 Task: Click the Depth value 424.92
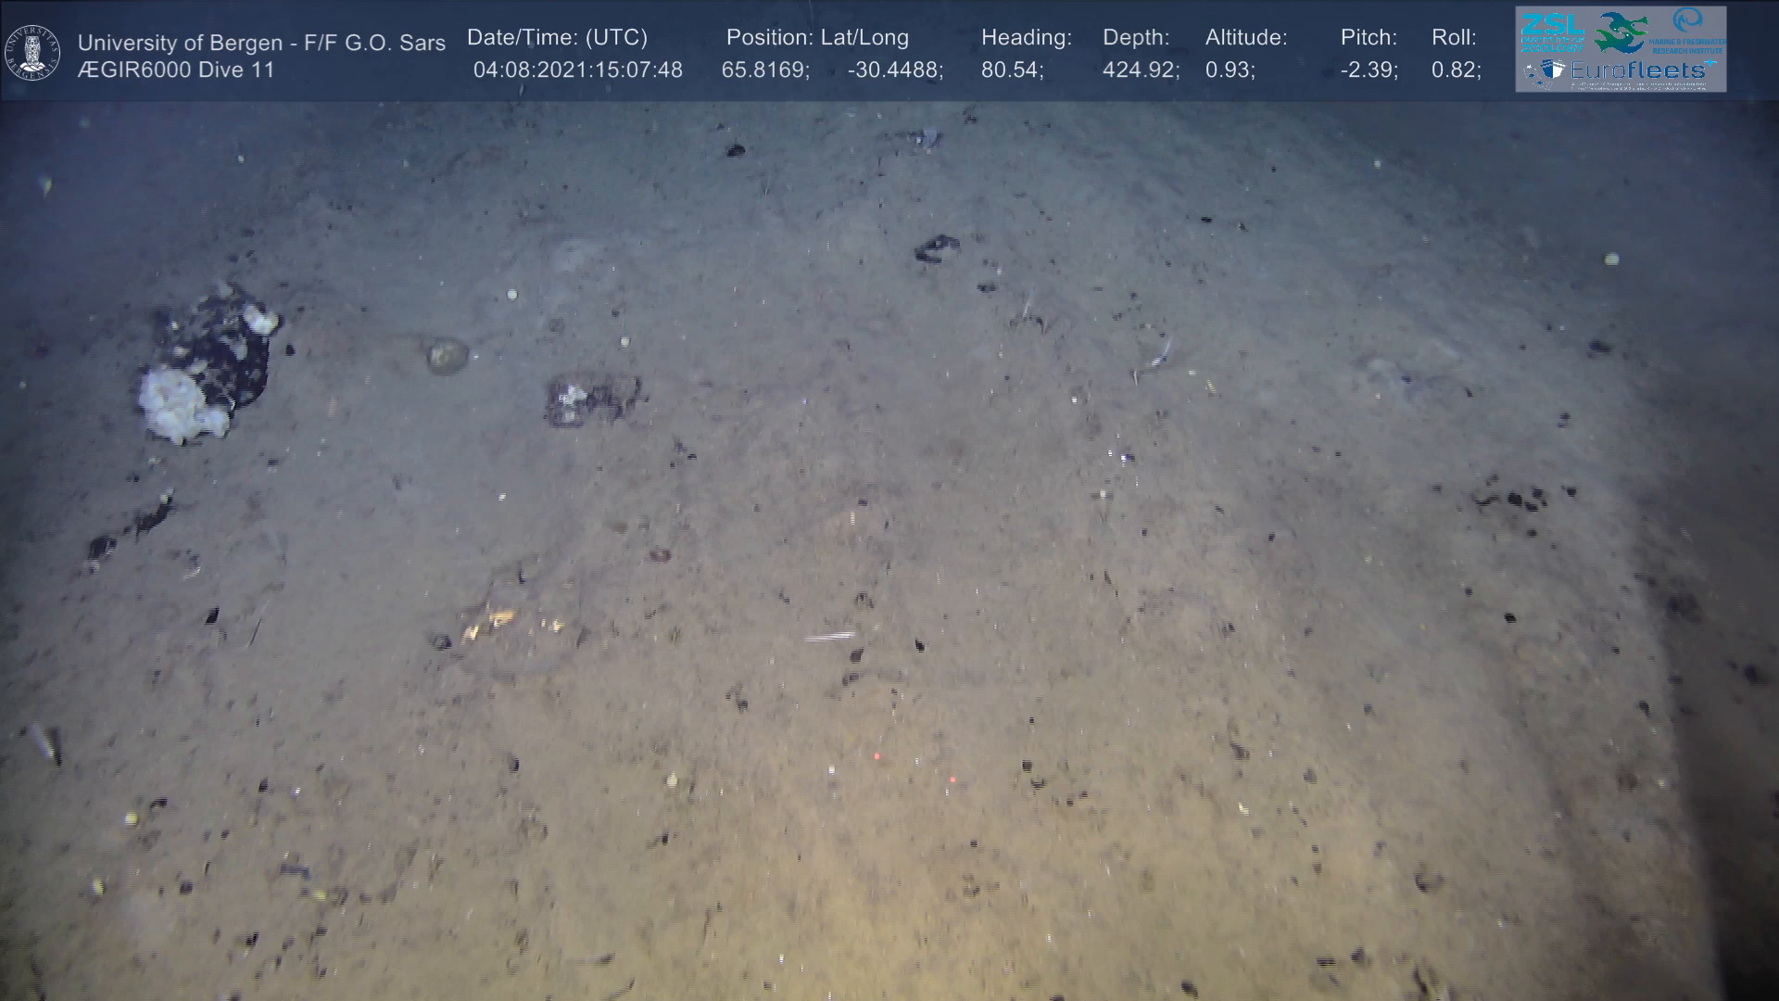click(x=1141, y=70)
